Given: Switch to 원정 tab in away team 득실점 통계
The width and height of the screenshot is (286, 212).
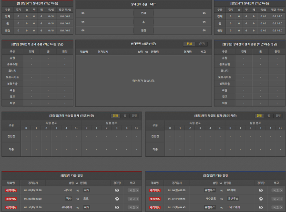Looking at the screenshot, I should click(278, 116).
